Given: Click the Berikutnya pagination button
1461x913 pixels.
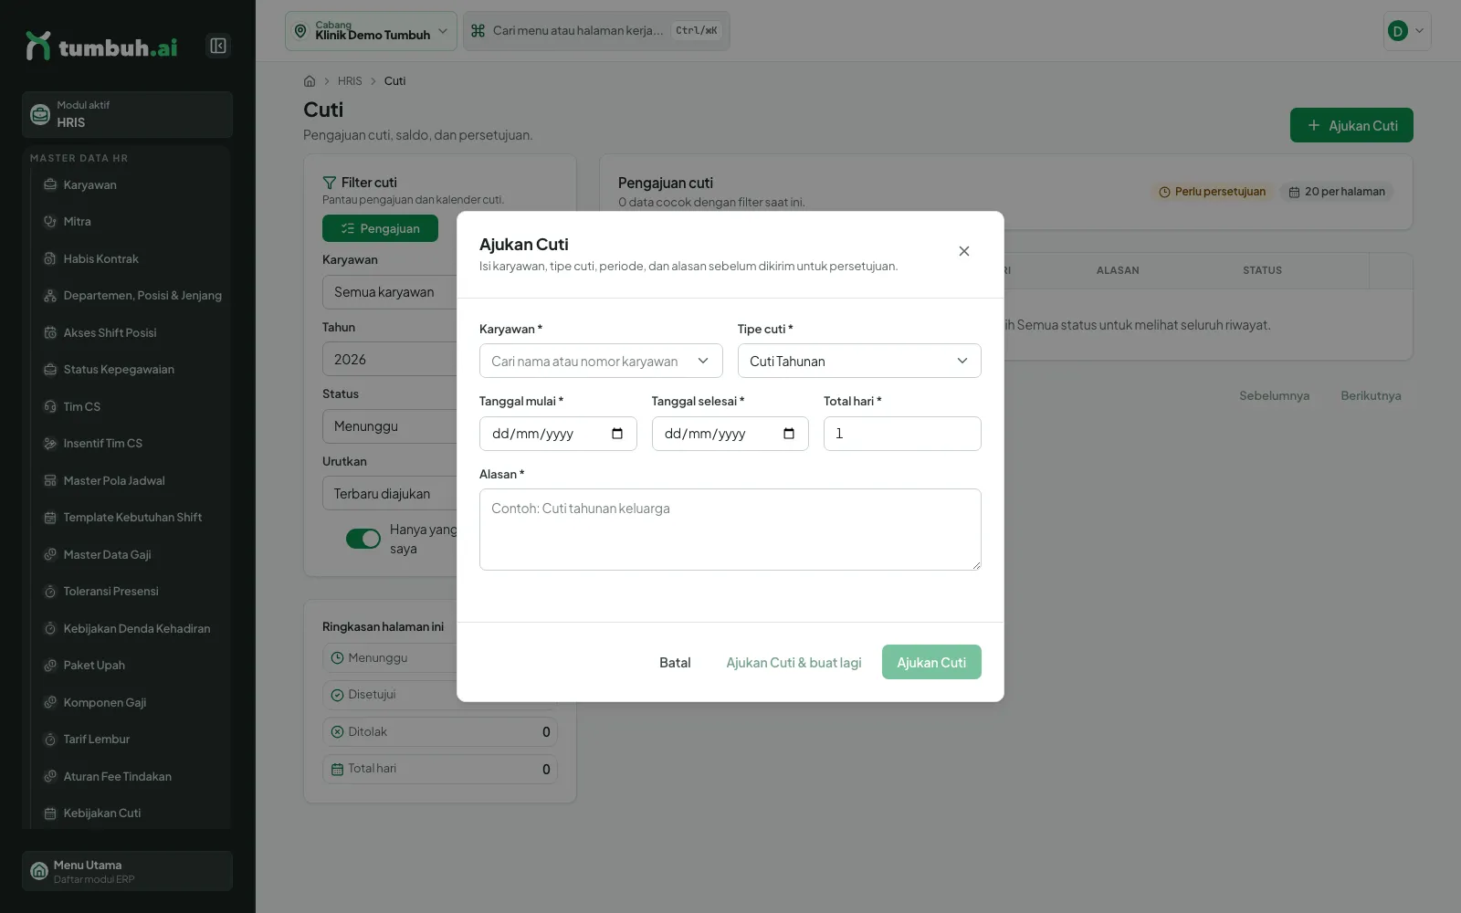Looking at the screenshot, I should click(1371, 395).
